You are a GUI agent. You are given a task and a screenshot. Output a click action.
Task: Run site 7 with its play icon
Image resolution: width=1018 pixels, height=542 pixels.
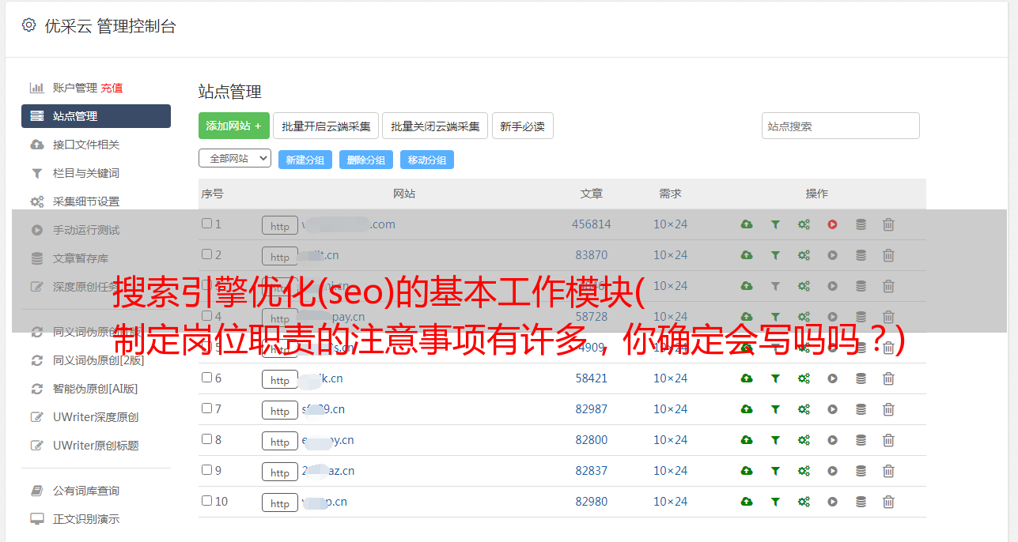point(832,409)
